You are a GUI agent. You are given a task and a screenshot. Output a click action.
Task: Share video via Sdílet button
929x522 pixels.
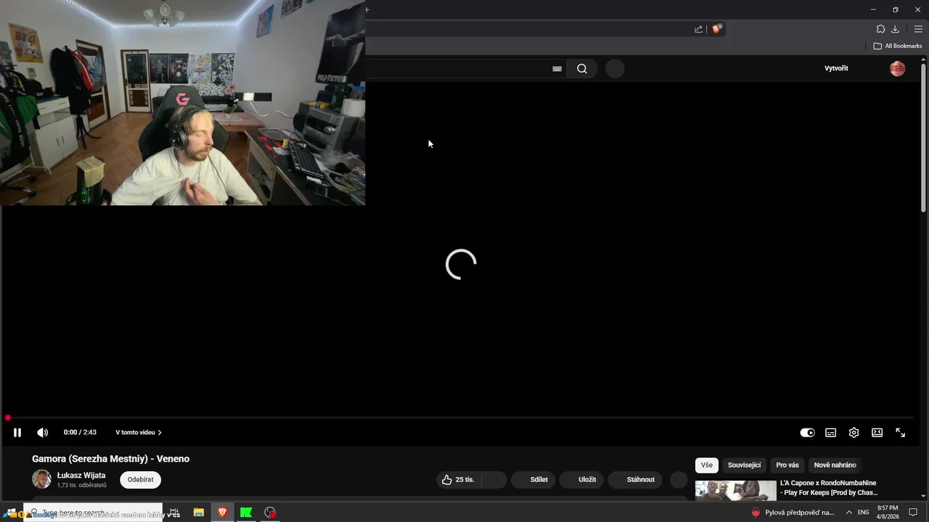tap(533, 480)
